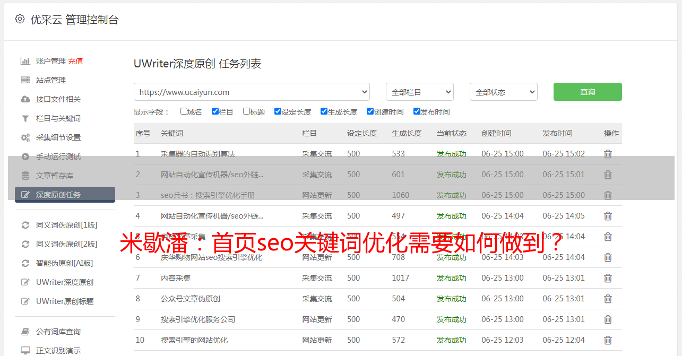This screenshot has height=356, width=682.
Task: Click the cloud upload icon for 接口文件相关
Action: [x=25, y=99]
